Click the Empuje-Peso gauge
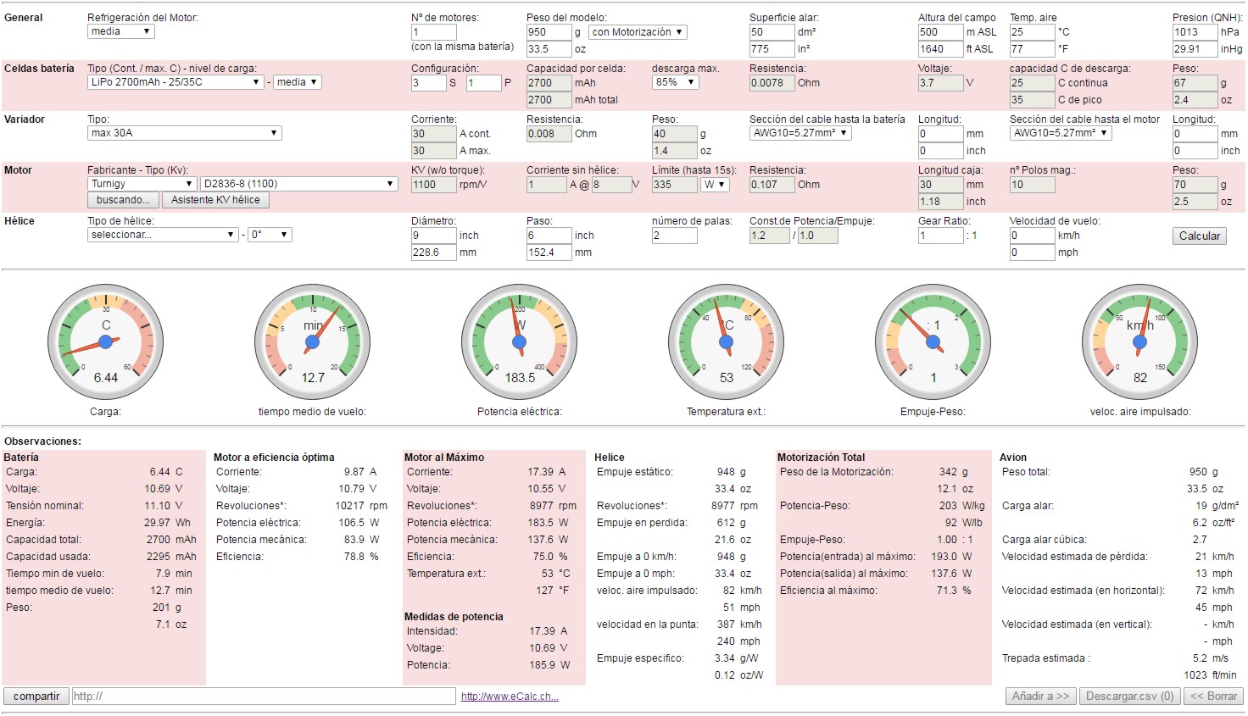Viewport: 1248px width, 716px height. coord(933,342)
